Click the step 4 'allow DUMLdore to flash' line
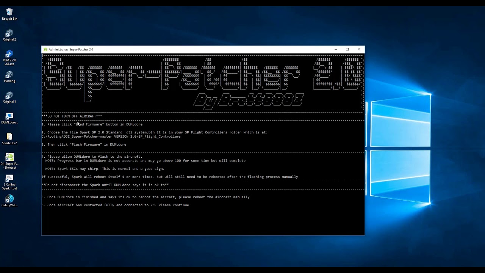 point(92,157)
